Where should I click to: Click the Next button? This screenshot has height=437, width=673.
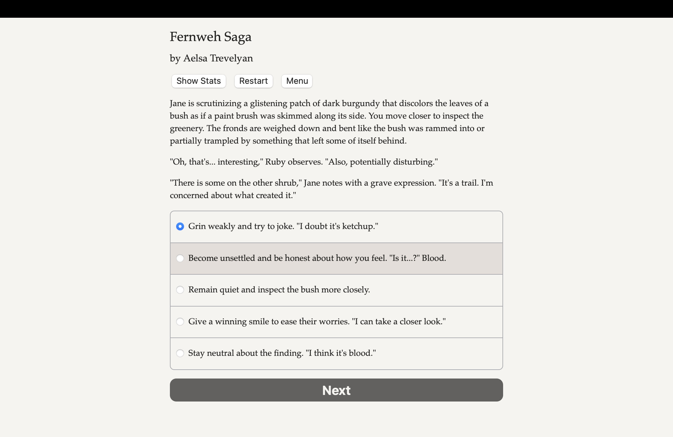point(336,390)
